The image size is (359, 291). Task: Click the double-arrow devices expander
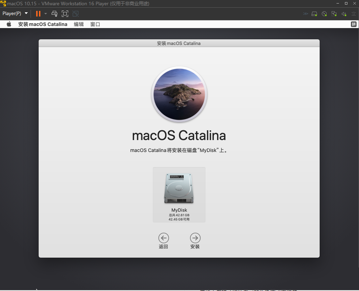305,14
